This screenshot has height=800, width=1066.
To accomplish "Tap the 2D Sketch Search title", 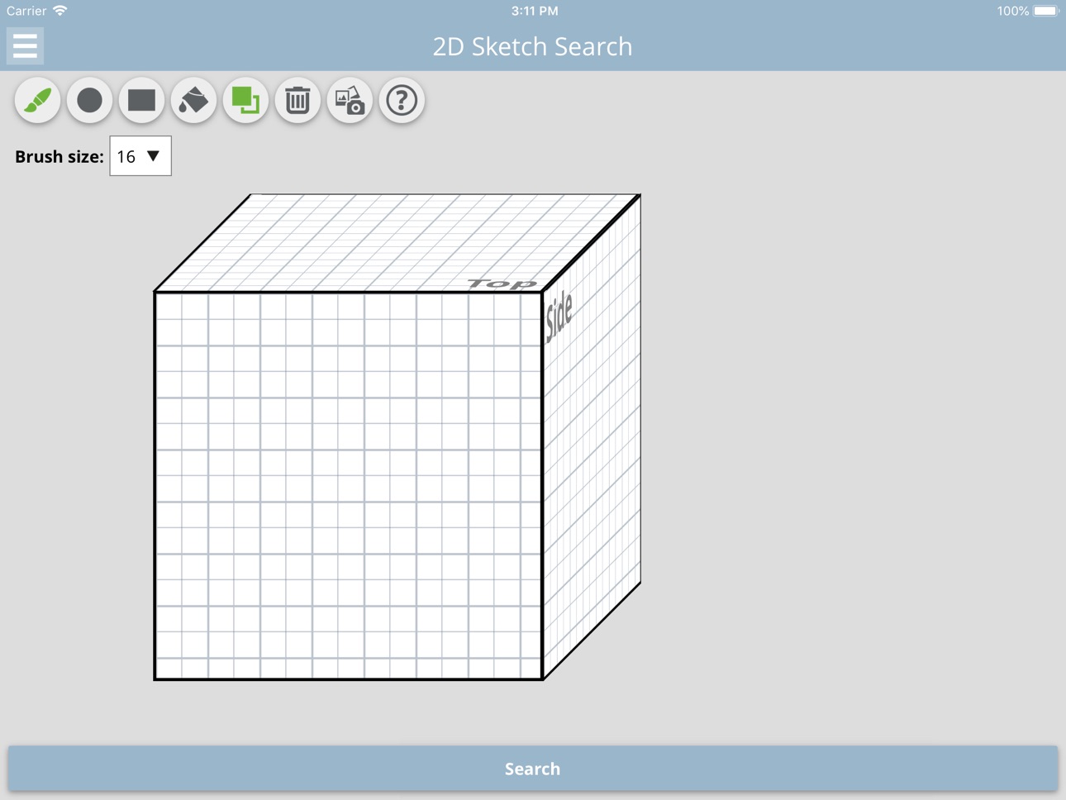I will [x=533, y=46].
